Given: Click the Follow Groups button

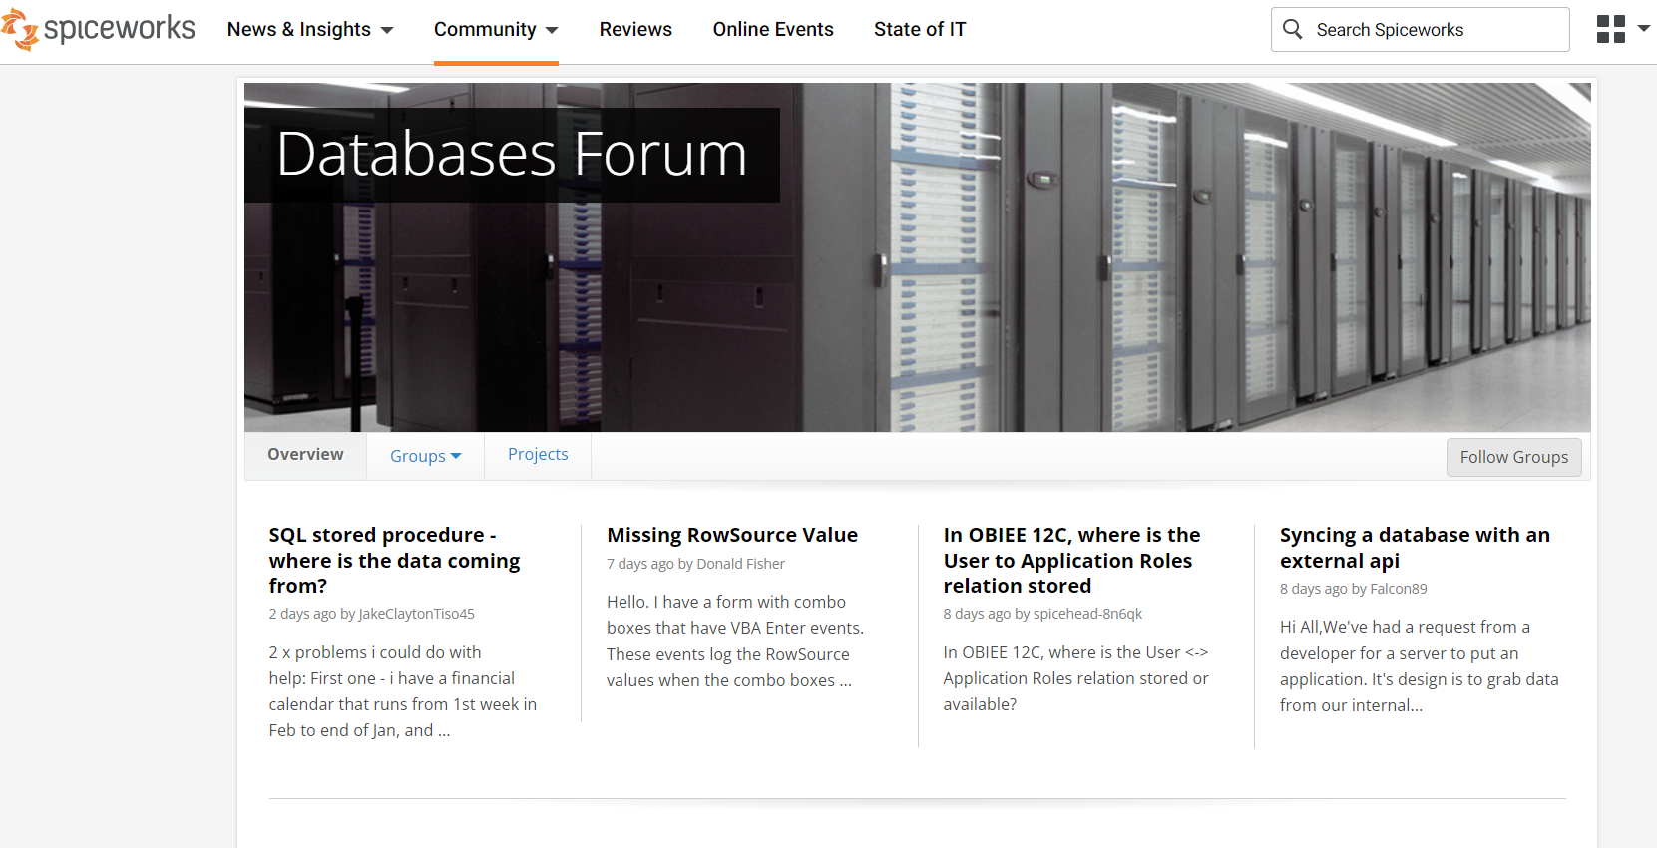Looking at the screenshot, I should pyautogui.click(x=1513, y=457).
